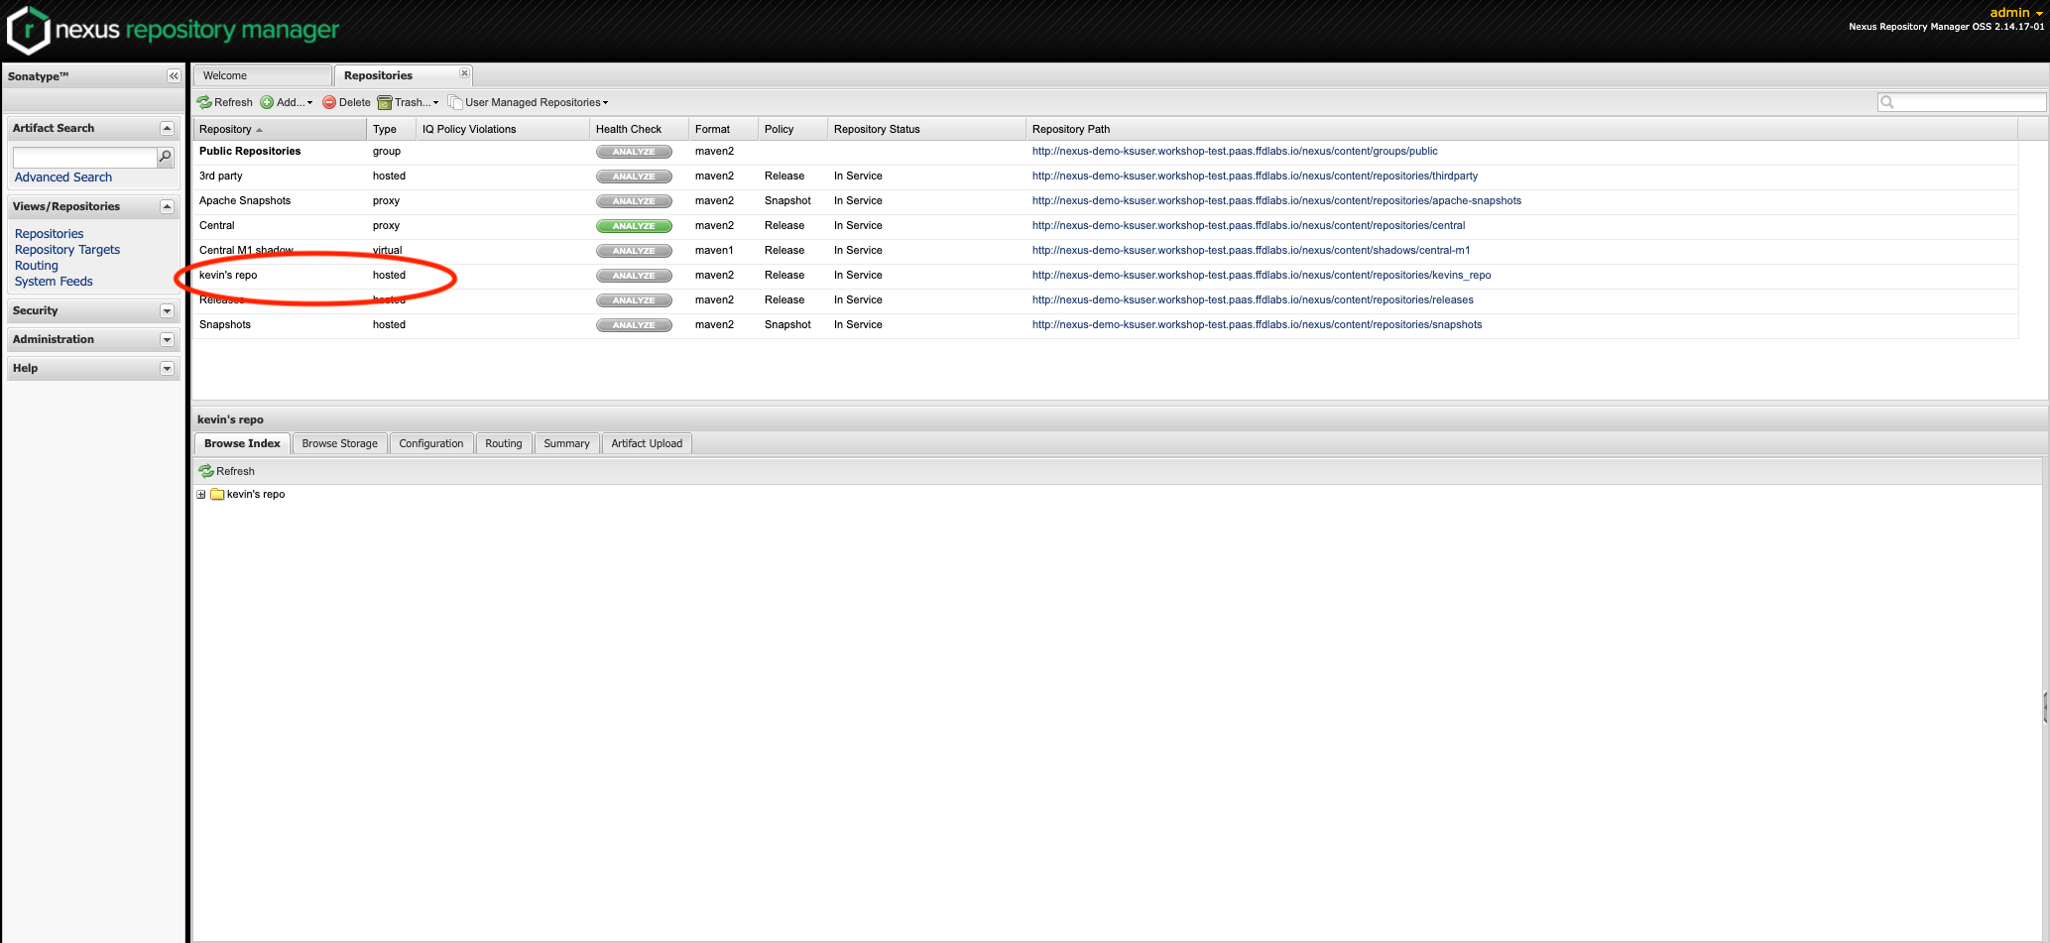Switch to the Welcome tab
The width and height of the screenshot is (2050, 943).
pyautogui.click(x=262, y=75)
